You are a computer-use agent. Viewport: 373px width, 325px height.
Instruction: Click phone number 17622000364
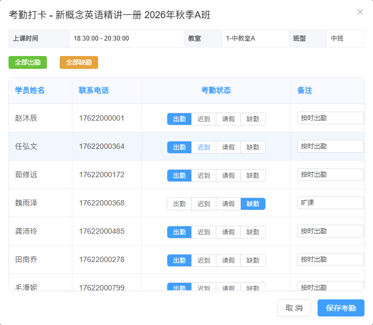102,146
